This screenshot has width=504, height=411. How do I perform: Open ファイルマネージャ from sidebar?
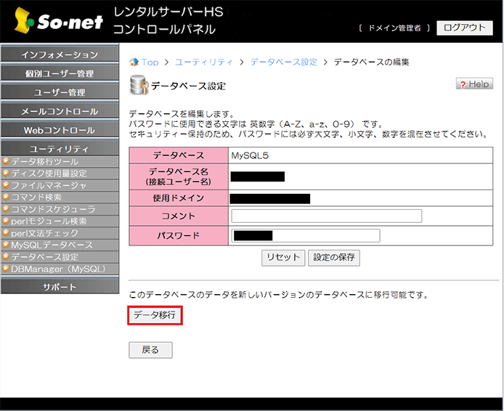[x=49, y=185]
